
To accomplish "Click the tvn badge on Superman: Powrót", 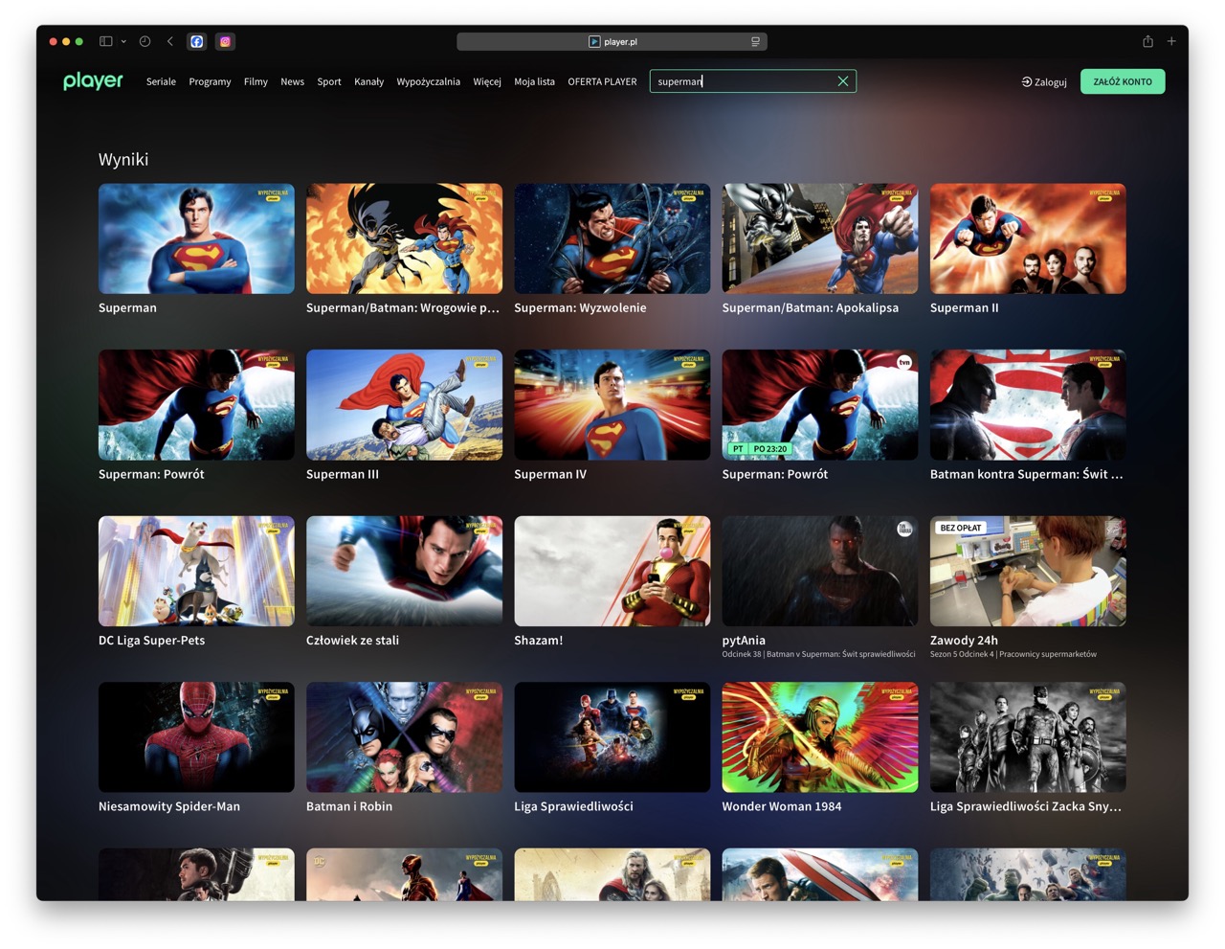I will tap(904, 362).
